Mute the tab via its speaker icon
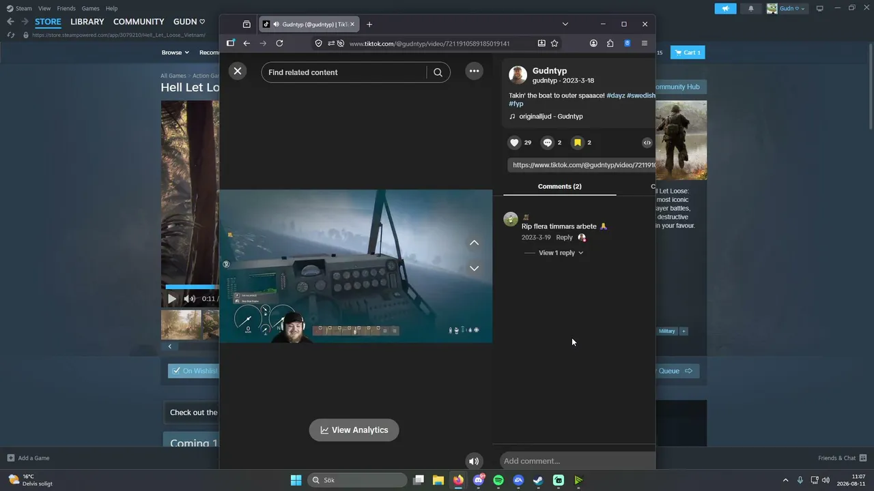The width and height of the screenshot is (874, 491). tap(276, 25)
